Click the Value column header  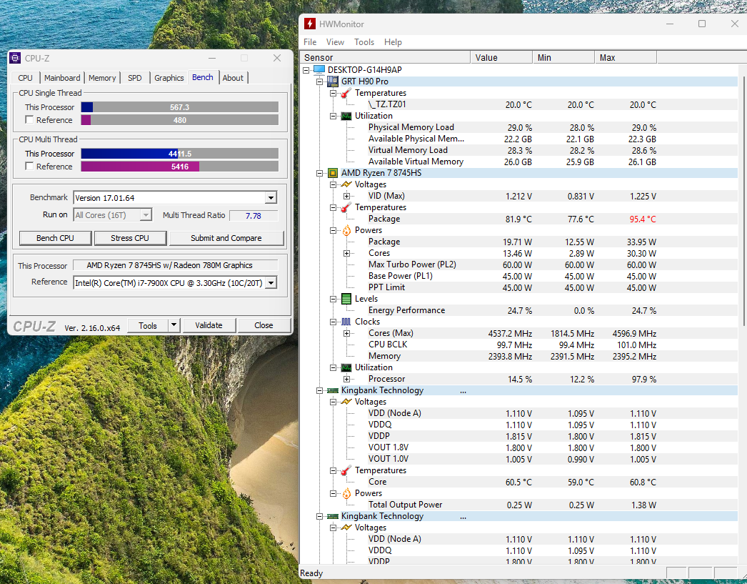click(x=501, y=58)
